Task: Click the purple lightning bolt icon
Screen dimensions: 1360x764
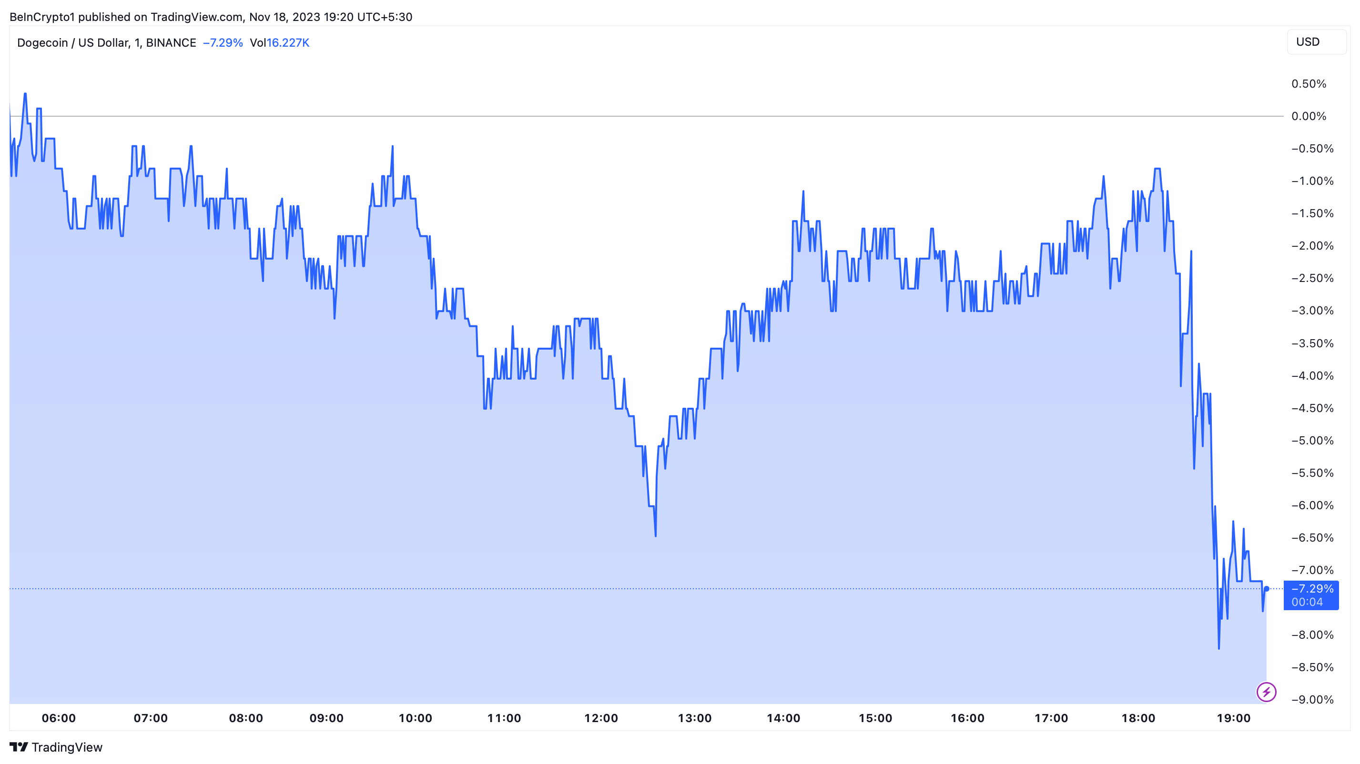Action: click(1266, 692)
